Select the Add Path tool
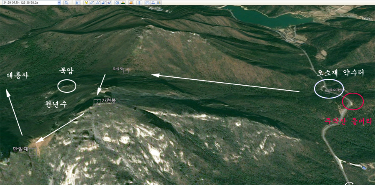Viewport: 375px width, 185px height. click(97, 3)
